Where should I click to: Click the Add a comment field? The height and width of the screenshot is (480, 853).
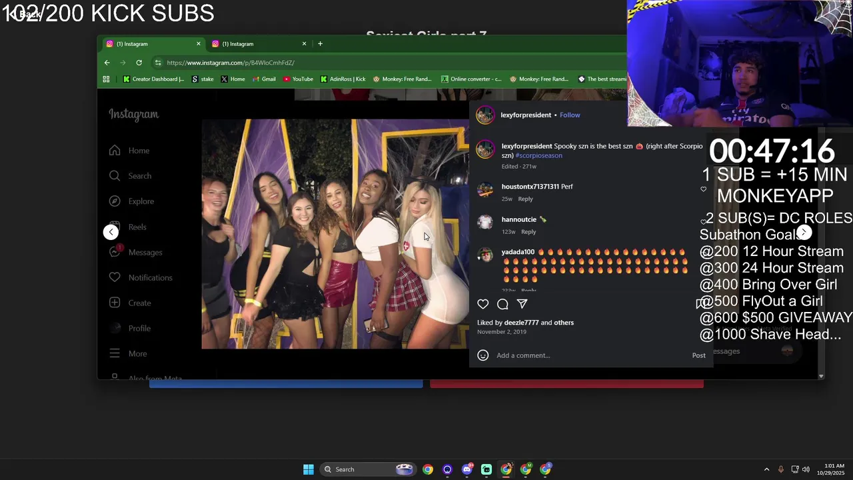point(590,355)
